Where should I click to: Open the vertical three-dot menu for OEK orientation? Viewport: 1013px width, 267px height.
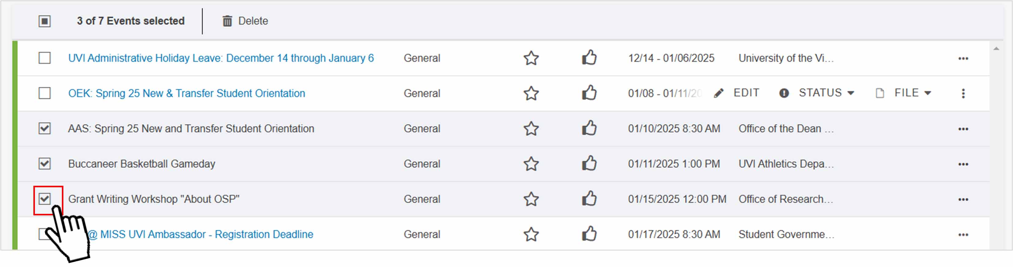tap(963, 93)
